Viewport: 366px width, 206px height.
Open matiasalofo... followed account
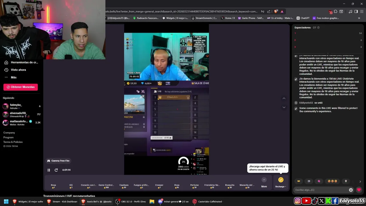point(21,123)
